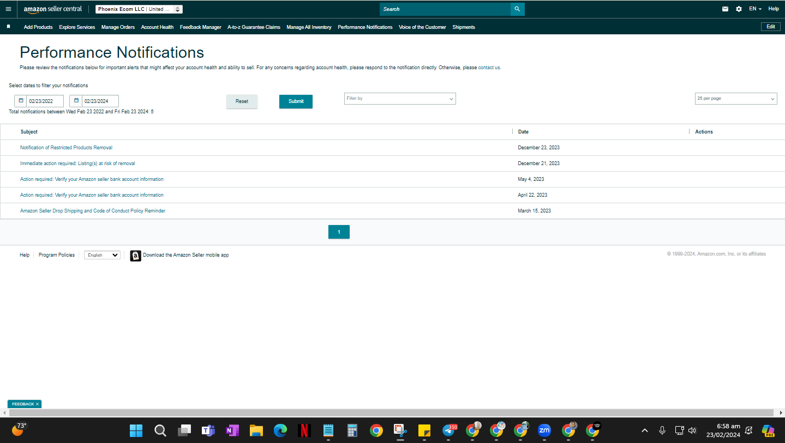Open the Phoenix Ecom LLC account switcher

point(139,9)
